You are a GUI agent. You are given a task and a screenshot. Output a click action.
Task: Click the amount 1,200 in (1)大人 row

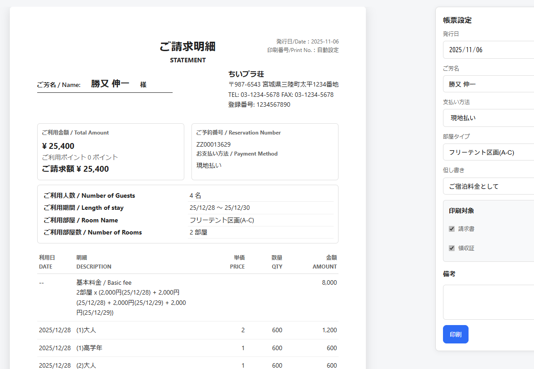tap(330, 330)
